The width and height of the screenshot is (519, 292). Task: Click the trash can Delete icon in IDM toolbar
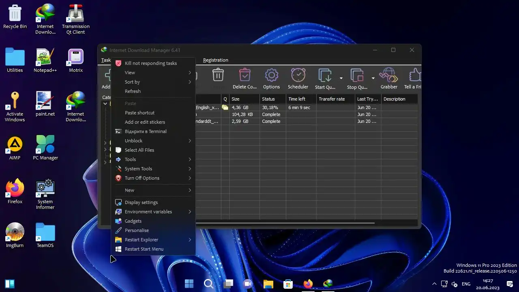(218, 75)
